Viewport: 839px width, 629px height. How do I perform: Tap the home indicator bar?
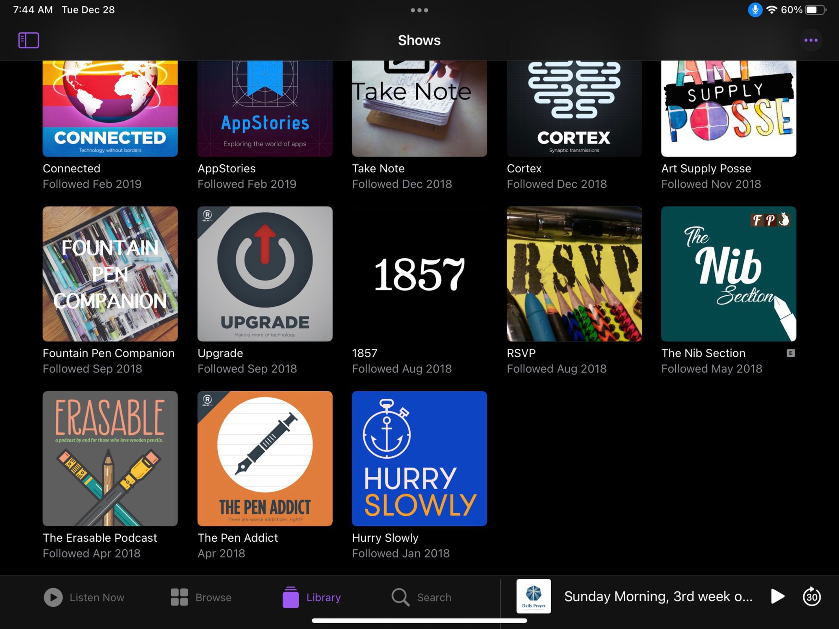click(419, 621)
